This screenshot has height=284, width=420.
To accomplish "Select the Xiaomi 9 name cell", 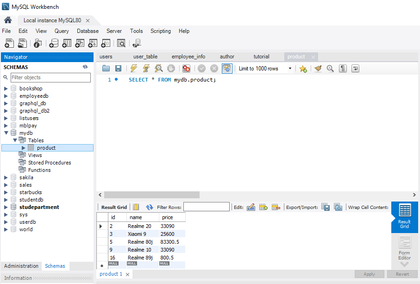I will (143, 234).
